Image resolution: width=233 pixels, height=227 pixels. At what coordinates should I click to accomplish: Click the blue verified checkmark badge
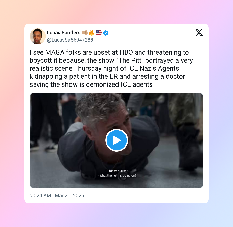click(106, 33)
